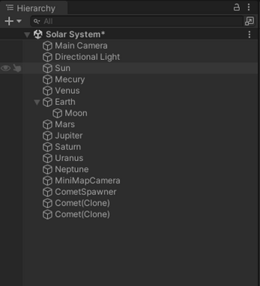Toggle the Sun visibility eye icon
The image size is (260, 286).
[5, 68]
